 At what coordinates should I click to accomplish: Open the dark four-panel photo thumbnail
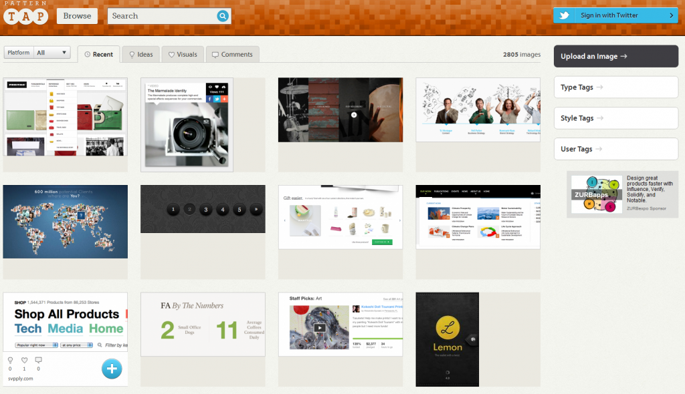click(x=340, y=110)
